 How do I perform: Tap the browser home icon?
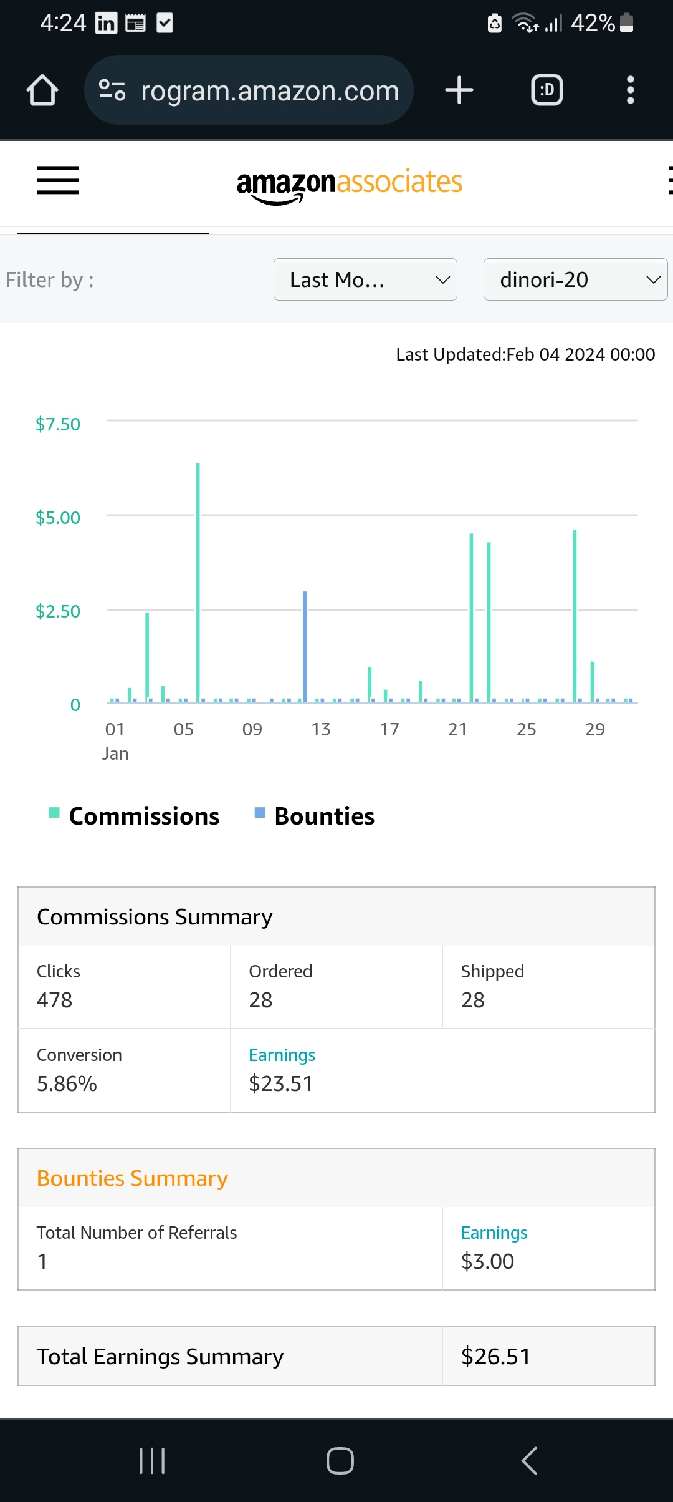[42, 90]
